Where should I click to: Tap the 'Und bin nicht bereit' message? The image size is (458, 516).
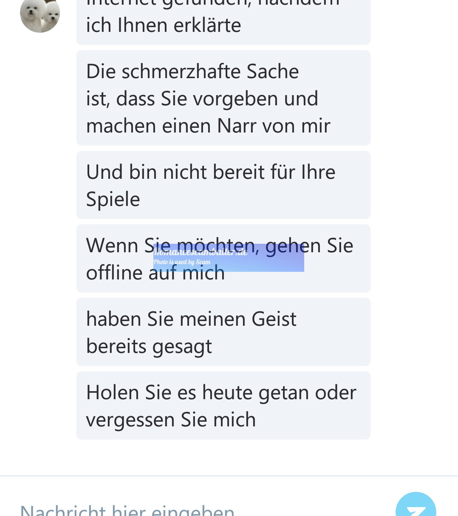[223, 185]
